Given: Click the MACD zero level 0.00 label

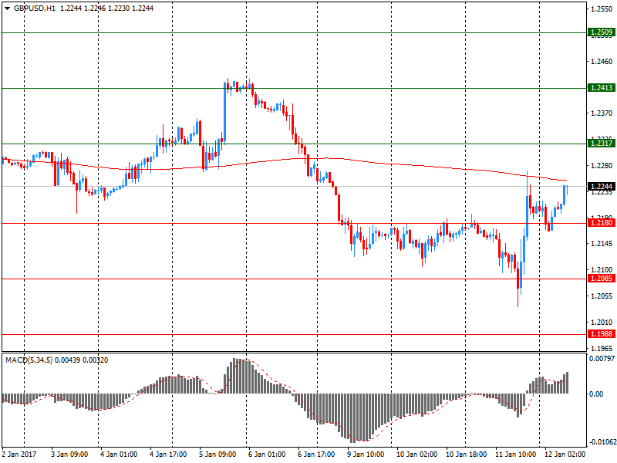Looking at the screenshot, I should (x=596, y=394).
